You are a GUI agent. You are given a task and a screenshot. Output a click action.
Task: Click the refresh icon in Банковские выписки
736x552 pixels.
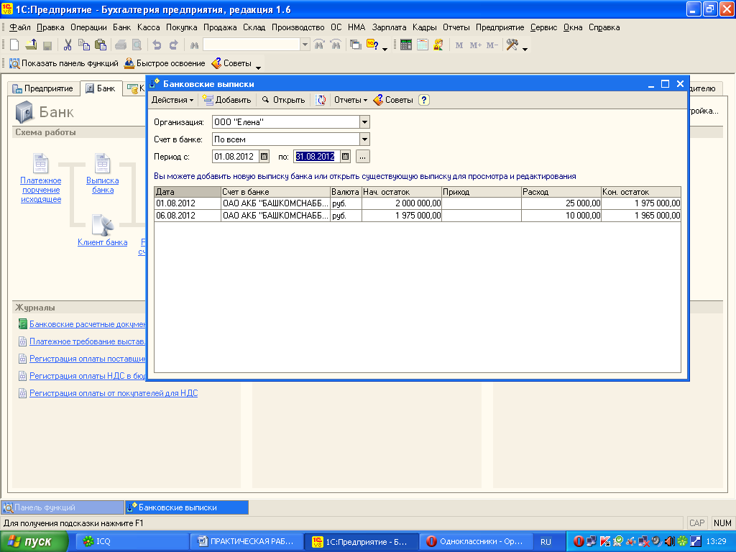pos(321,100)
